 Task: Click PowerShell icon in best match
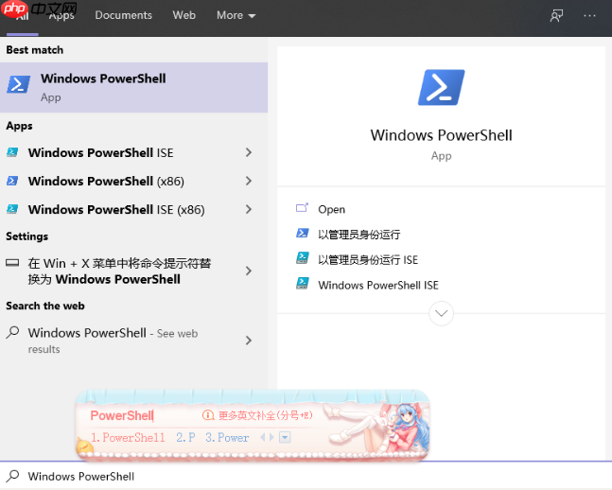pos(18,84)
